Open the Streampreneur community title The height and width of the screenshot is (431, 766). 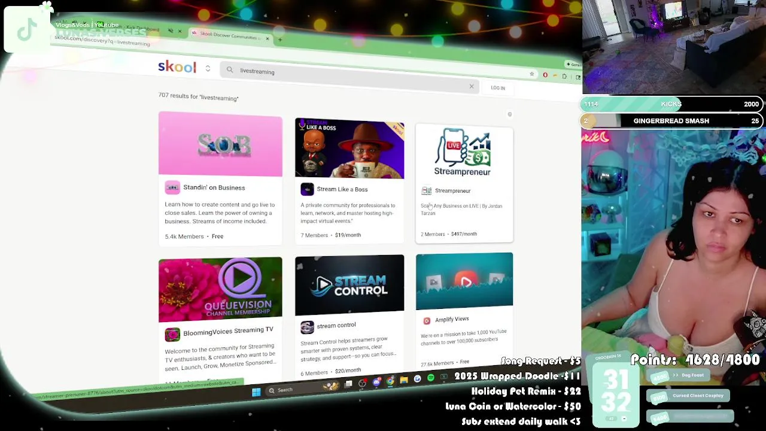point(452,191)
